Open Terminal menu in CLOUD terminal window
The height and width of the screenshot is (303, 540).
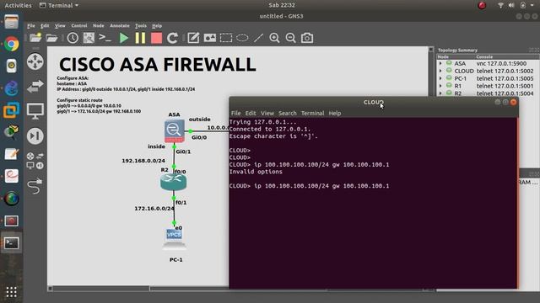pos(312,113)
